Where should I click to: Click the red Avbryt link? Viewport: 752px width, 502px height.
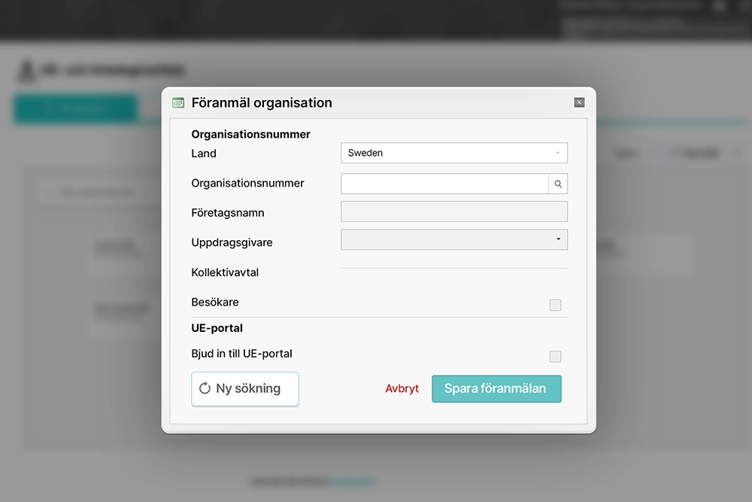[x=402, y=389]
